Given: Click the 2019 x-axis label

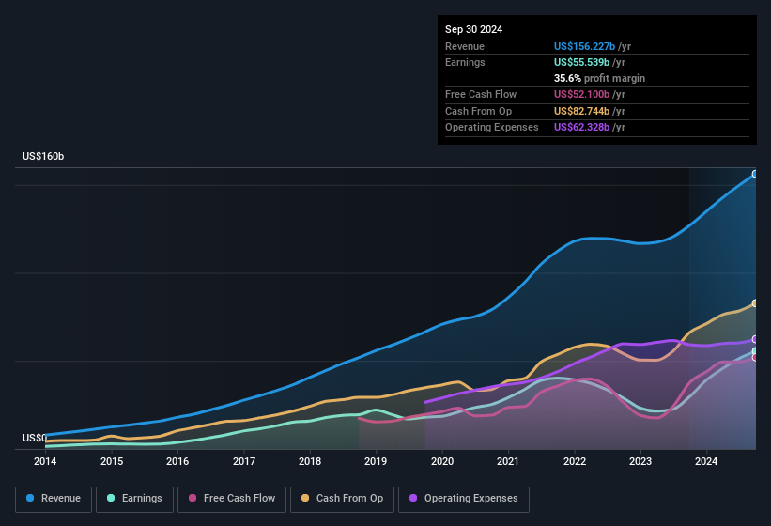Looking at the screenshot, I should tap(376, 461).
